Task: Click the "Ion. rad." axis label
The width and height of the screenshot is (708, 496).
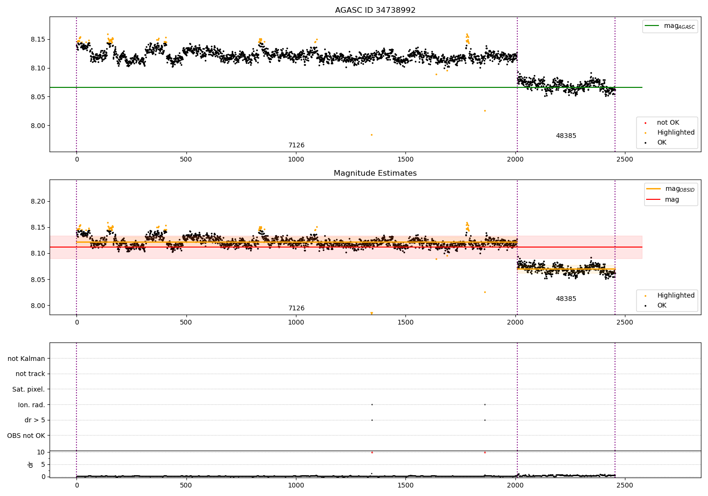Action: [32, 405]
